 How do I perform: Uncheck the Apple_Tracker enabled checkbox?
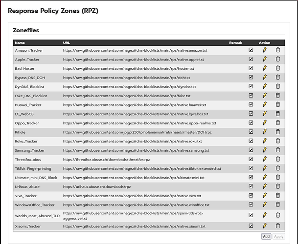pyautogui.click(x=251, y=59)
